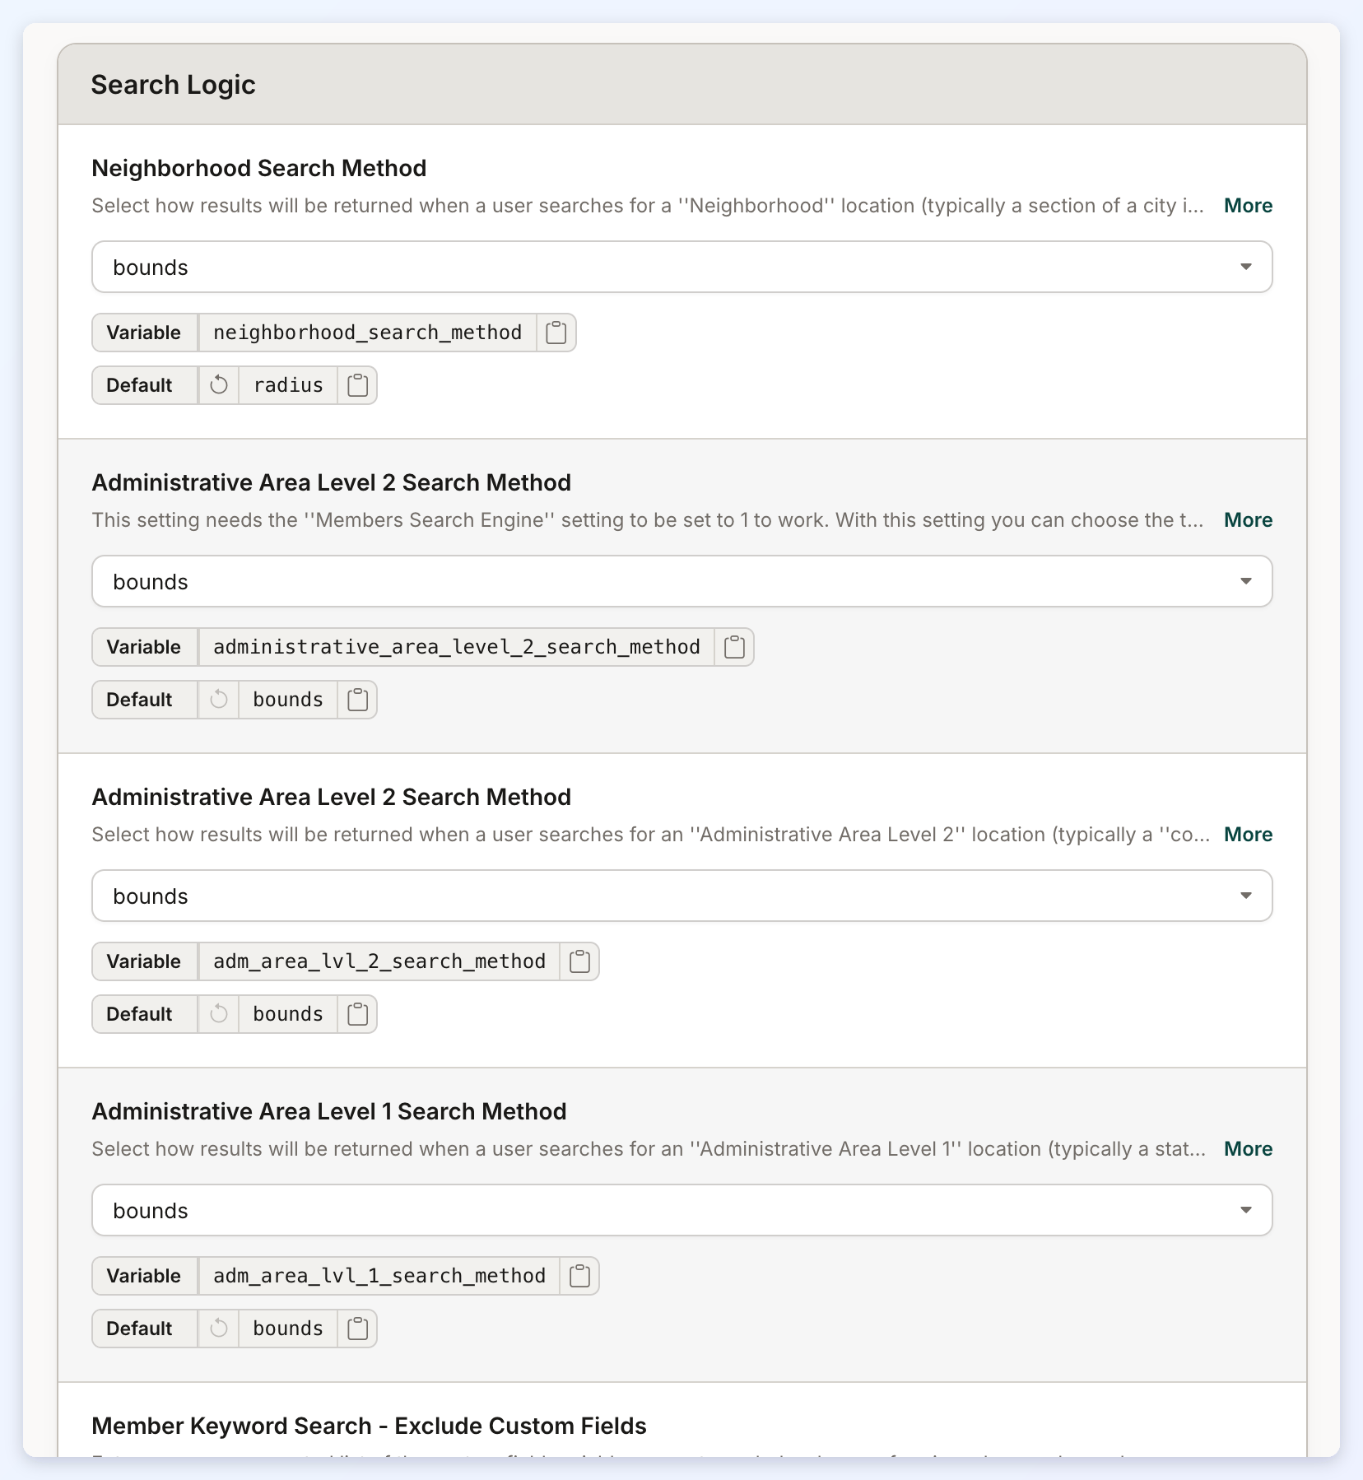Reset adm_area_lvl_1_search_method to its default

219,1329
